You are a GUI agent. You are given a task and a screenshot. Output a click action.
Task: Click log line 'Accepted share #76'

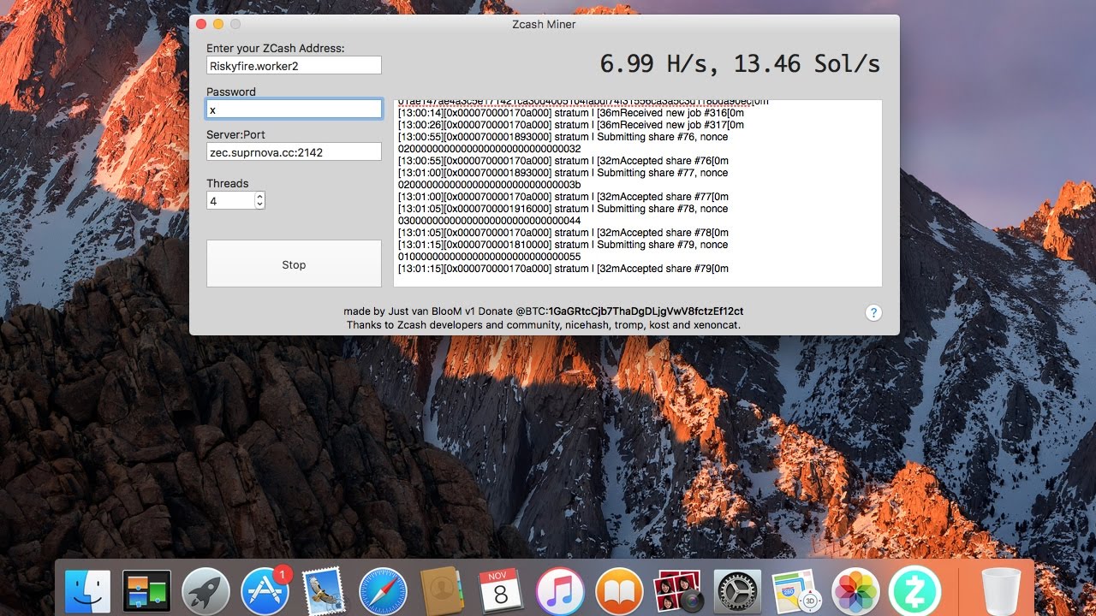(563, 161)
